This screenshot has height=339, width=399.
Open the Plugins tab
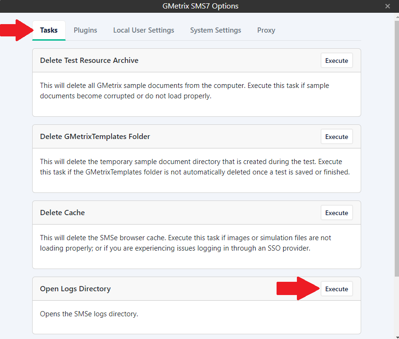pyautogui.click(x=85, y=30)
